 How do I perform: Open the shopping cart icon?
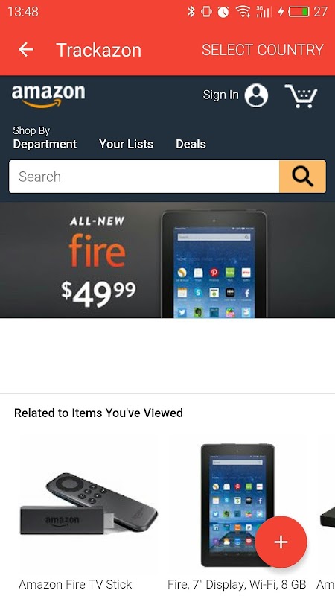click(x=301, y=96)
